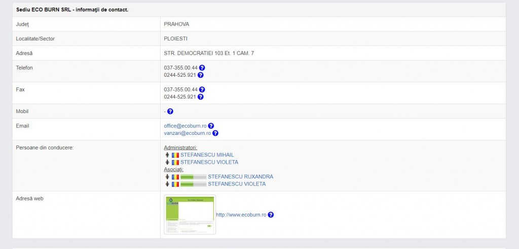Click the Administratori heading
The height and width of the screenshot is (249, 519).
[180, 148]
